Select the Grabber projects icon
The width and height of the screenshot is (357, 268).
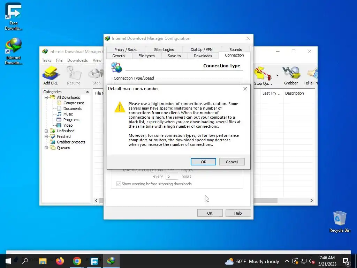tap(53, 142)
